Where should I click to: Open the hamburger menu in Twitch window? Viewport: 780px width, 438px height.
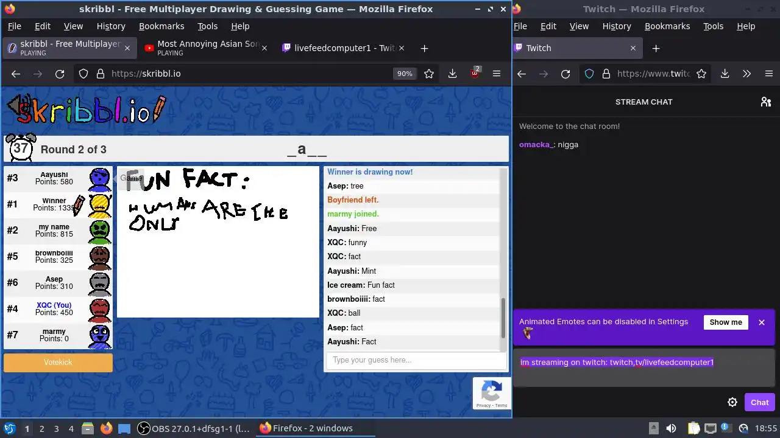768,74
